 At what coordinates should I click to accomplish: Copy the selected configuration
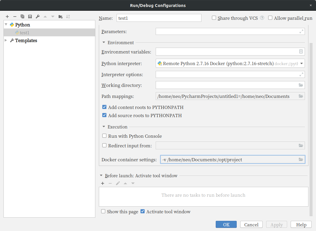point(22,17)
